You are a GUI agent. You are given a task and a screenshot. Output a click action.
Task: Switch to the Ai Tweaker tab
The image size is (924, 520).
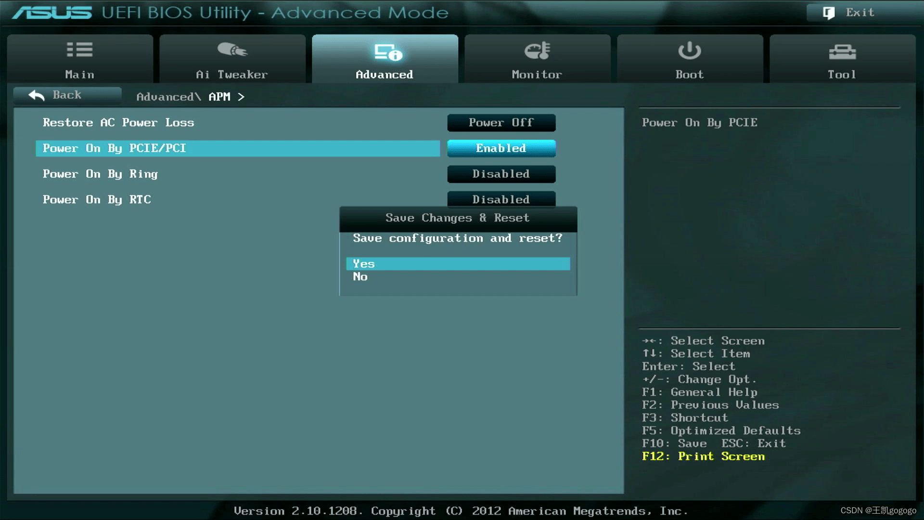[x=232, y=75]
